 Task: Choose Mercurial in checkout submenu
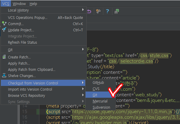tap(100, 101)
